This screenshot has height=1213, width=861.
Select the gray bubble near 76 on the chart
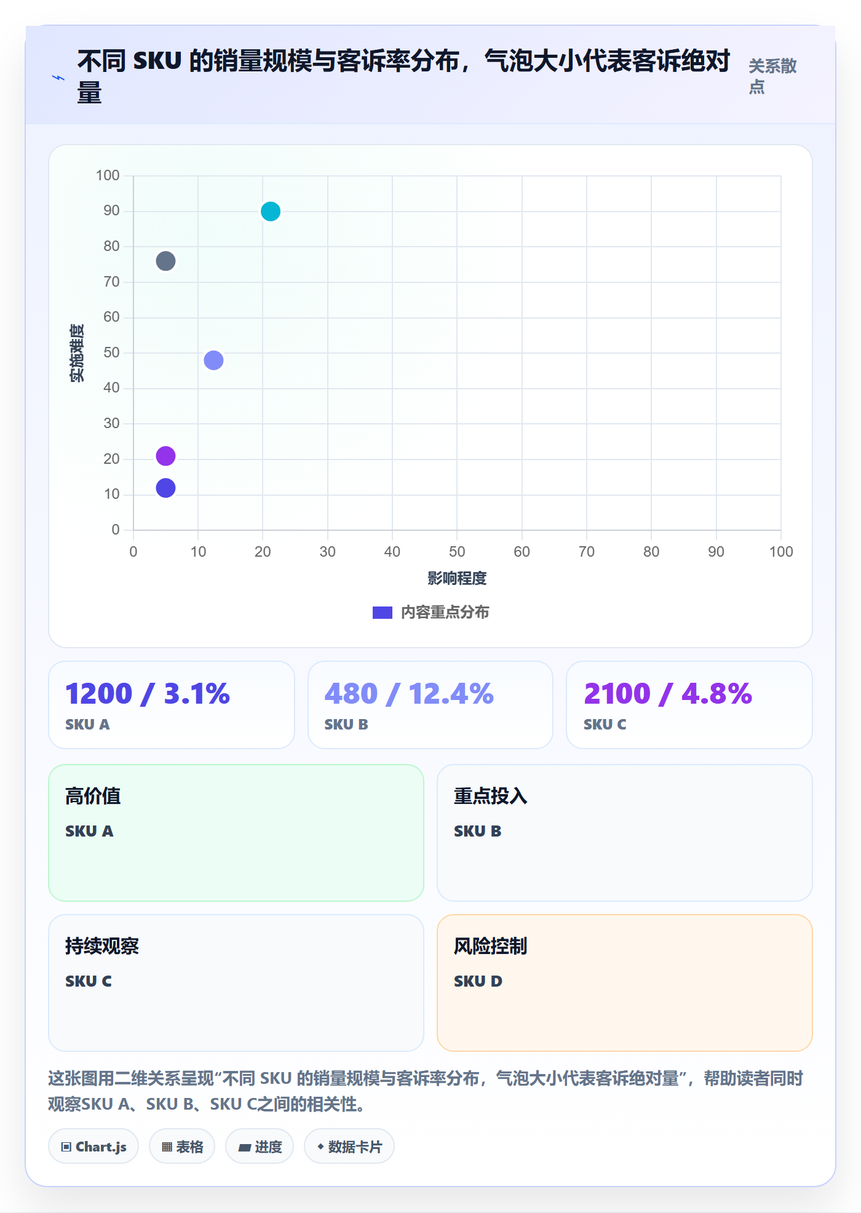(165, 261)
